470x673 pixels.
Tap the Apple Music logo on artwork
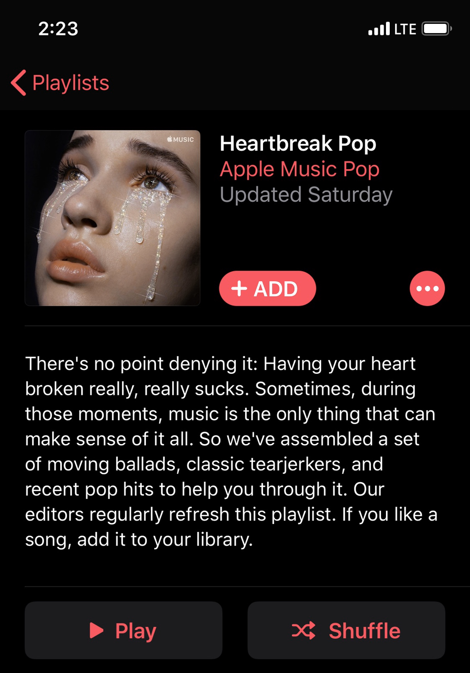point(180,139)
